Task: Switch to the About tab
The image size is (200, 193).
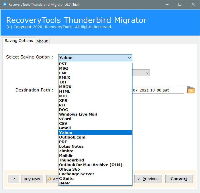Action: (x=42, y=41)
